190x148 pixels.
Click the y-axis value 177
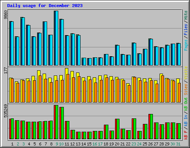[x=6, y=70]
